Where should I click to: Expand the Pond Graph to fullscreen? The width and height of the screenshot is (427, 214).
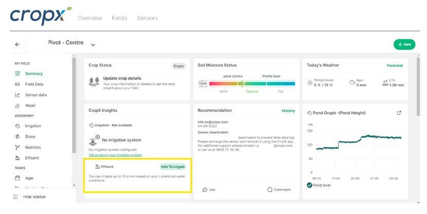point(399,113)
